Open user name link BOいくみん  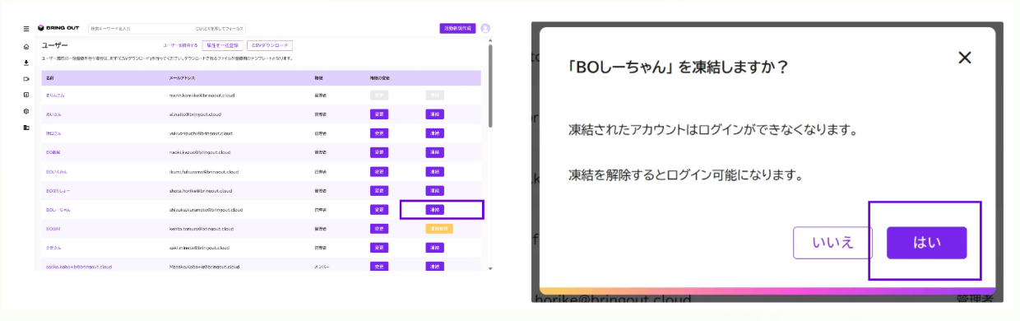57,171
